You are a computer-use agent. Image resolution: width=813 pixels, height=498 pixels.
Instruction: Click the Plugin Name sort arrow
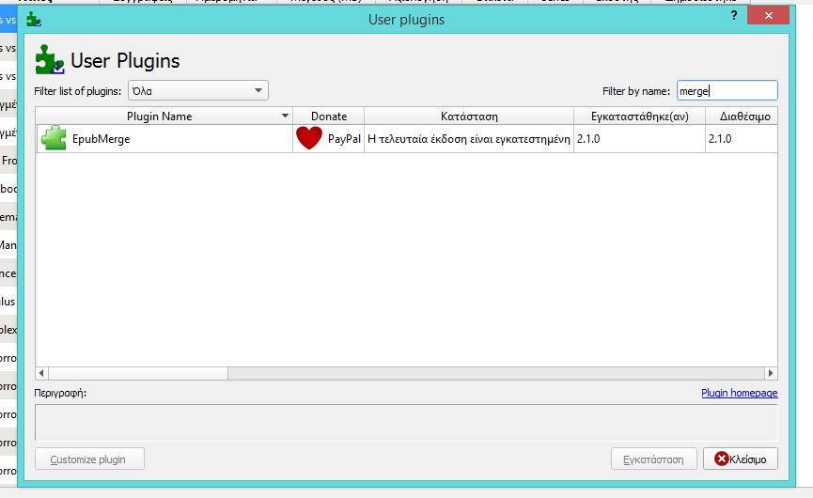tap(285, 116)
